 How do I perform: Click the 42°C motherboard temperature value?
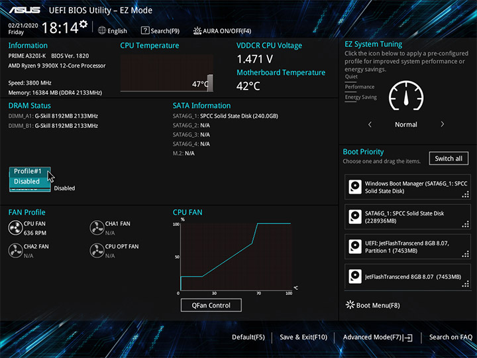(248, 86)
